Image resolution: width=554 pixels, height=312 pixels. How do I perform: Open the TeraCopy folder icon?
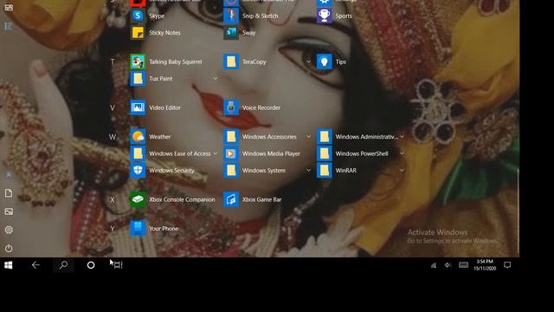point(231,62)
